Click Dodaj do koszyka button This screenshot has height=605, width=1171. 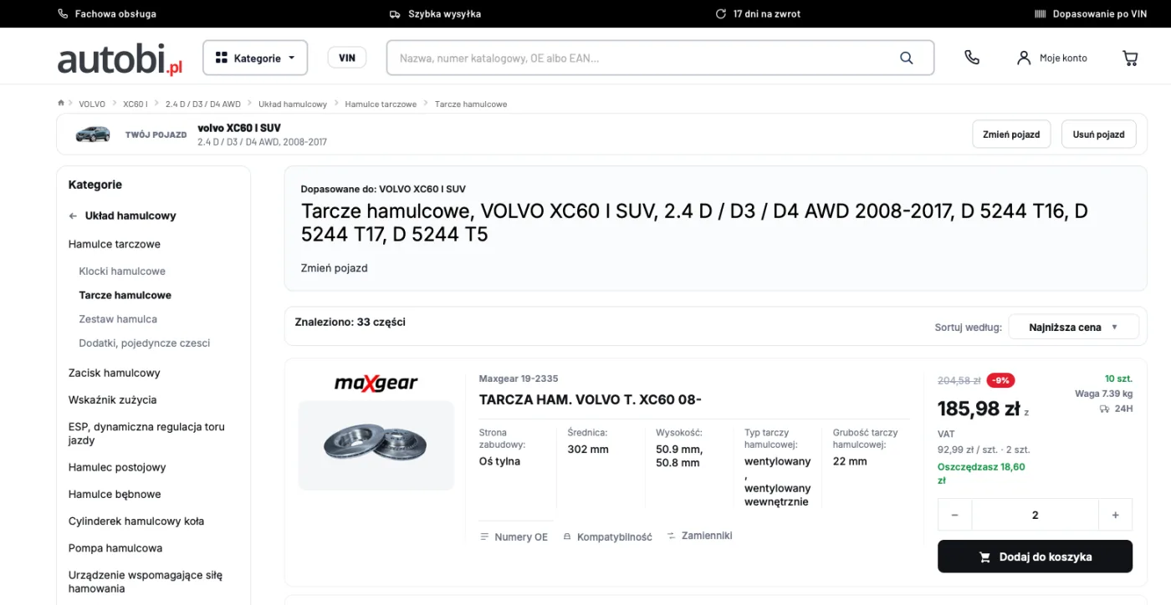point(1035,557)
